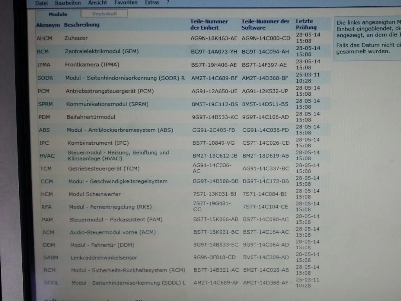Image resolution: width=401 pixels, height=301 pixels.
Task: Open the Favoriten menu
Action: (126, 3)
